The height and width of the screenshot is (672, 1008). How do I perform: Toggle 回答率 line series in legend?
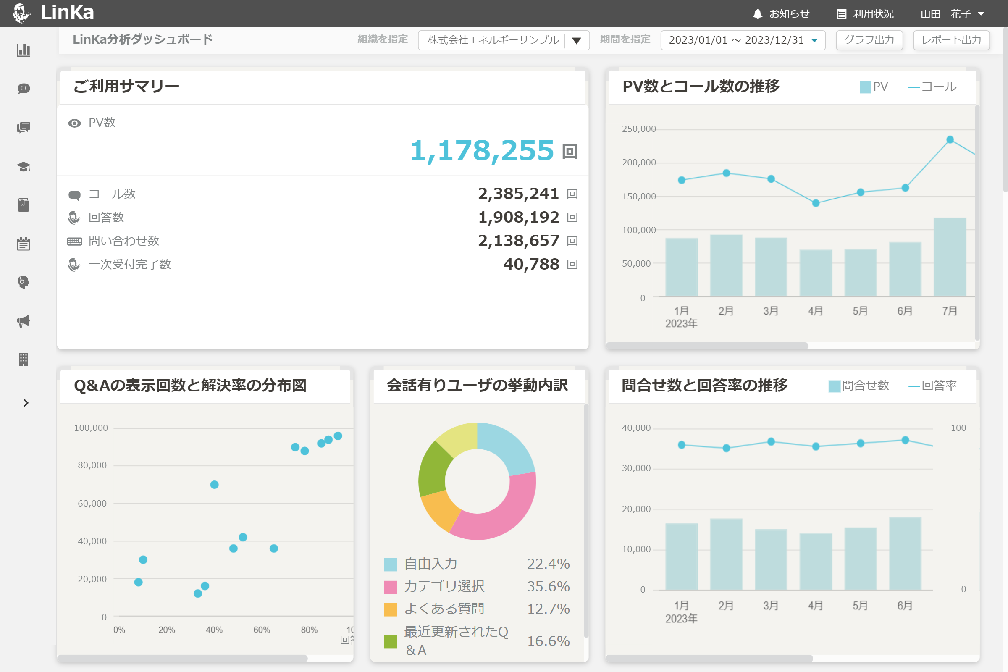(932, 386)
